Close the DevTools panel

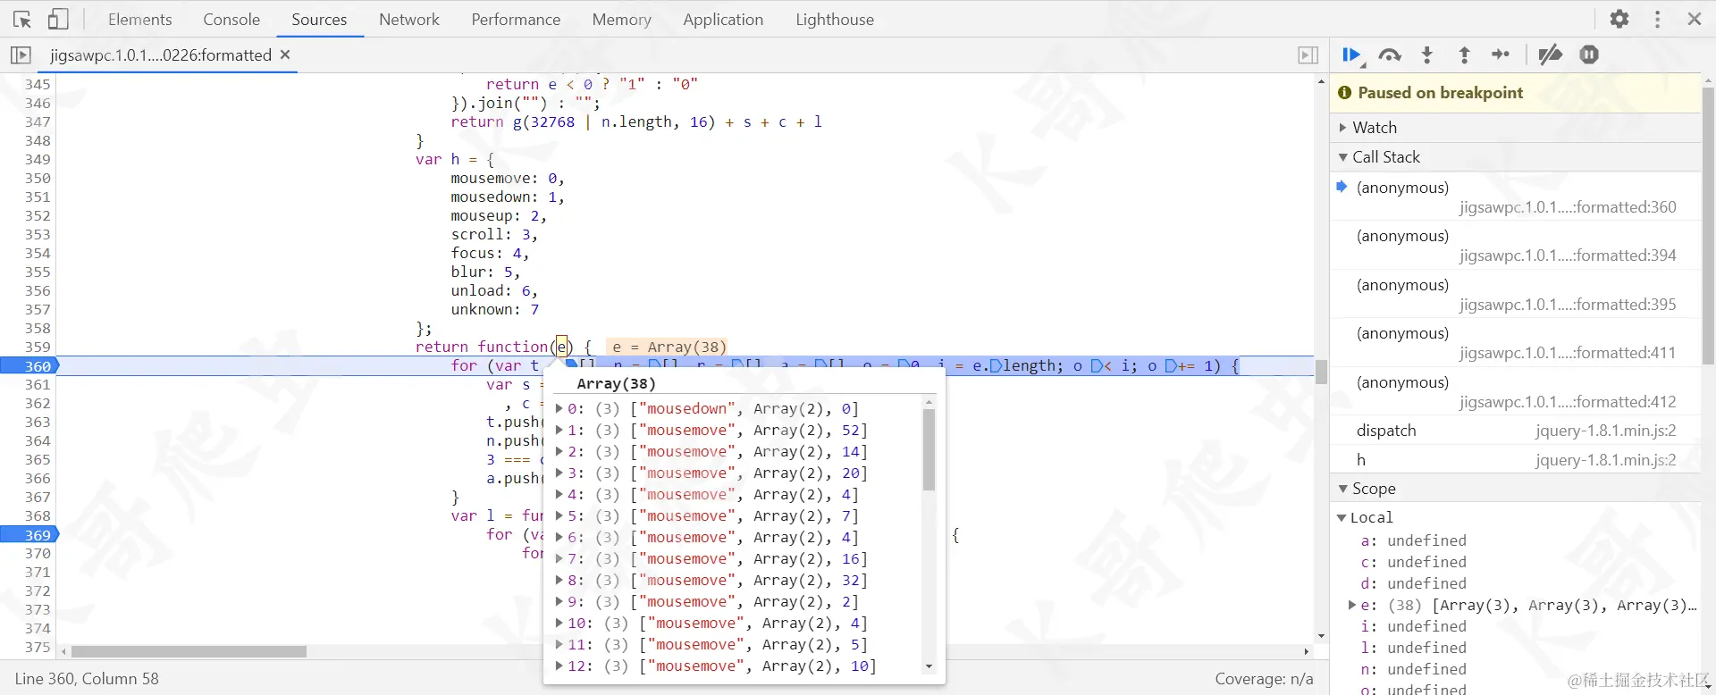[1694, 19]
